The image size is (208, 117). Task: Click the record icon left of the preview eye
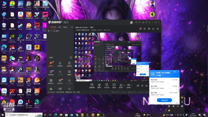point(138,86)
